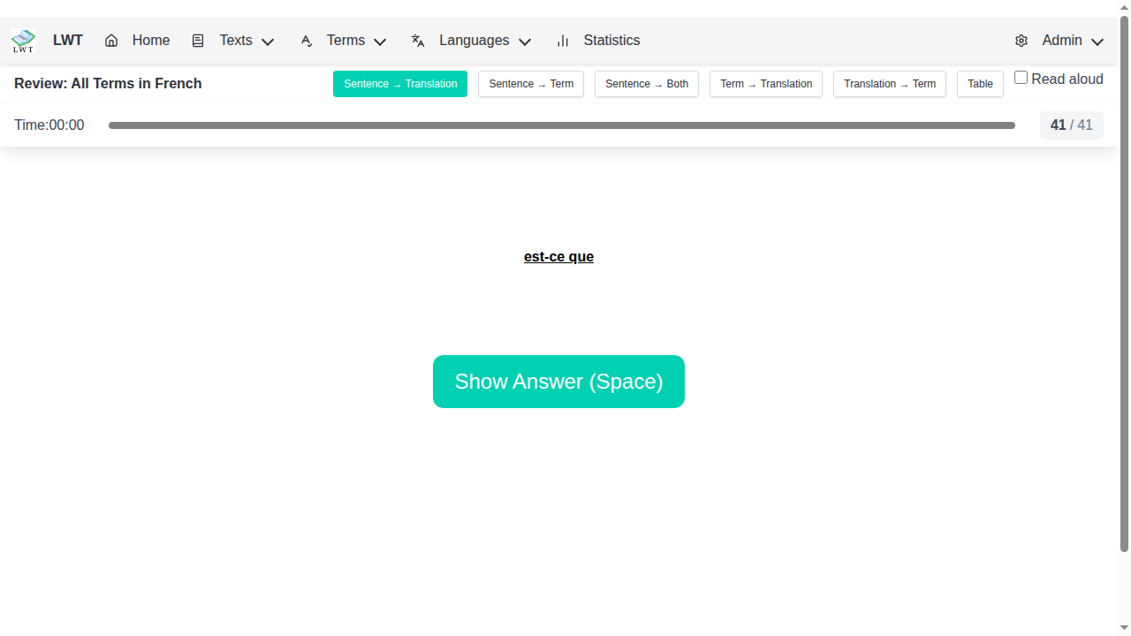1131x636 pixels.
Task: Click the Texts document icon
Action: point(198,41)
